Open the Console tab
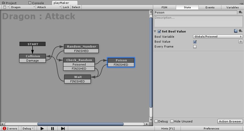Image resolution: width=244 pixels, height=131 pixels. [36, 3]
